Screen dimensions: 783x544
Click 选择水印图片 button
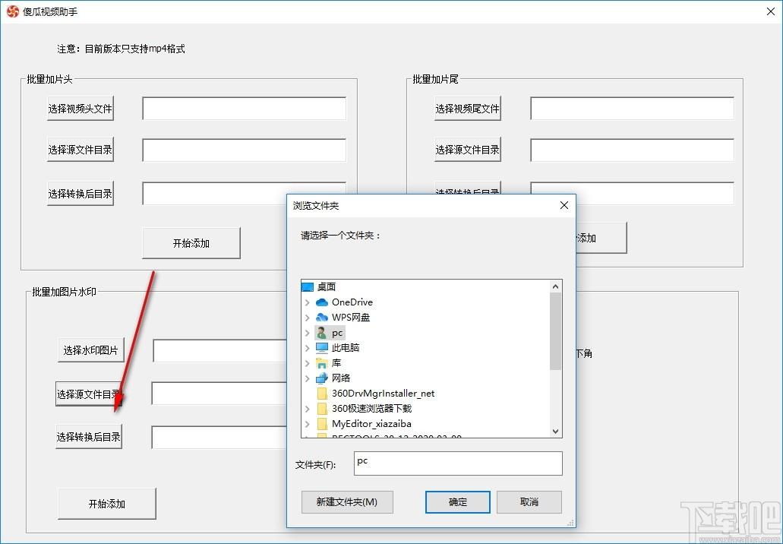[91, 350]
